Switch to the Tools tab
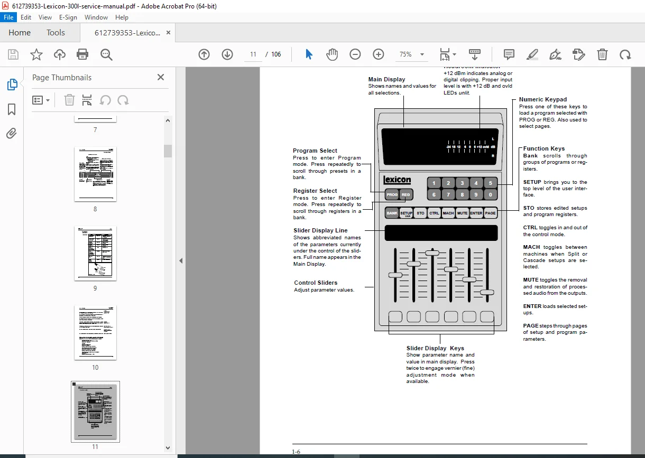The height and width of the screenshot is (458, 645). 56,33
